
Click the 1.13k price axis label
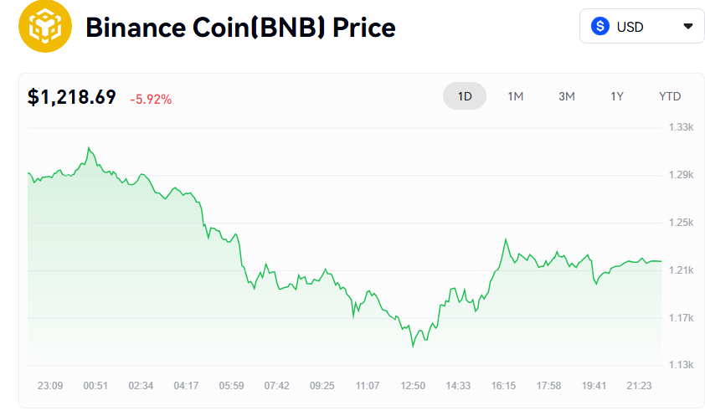coord(681,365)
